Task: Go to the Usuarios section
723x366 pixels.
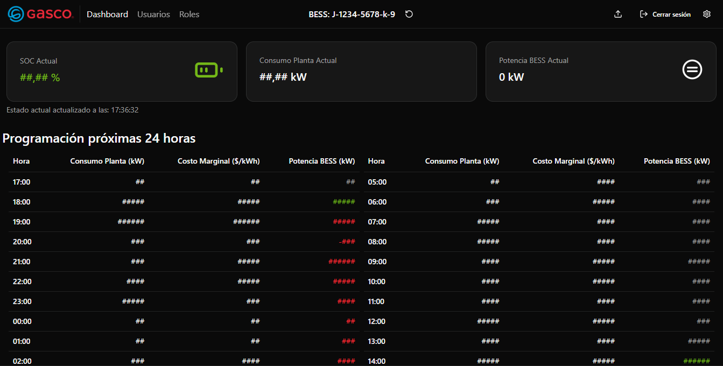Action: [153, 15]
